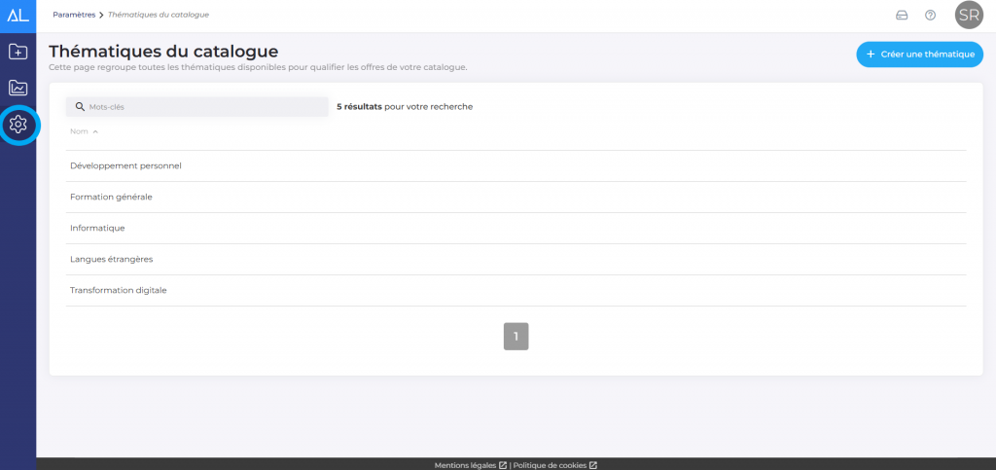Open the Informatique thématique

point(97,228)
